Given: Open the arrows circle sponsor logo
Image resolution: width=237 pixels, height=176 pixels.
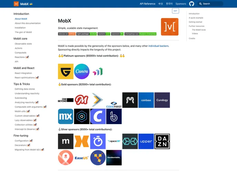Looking at the screenshot, I should coord(98,157).
